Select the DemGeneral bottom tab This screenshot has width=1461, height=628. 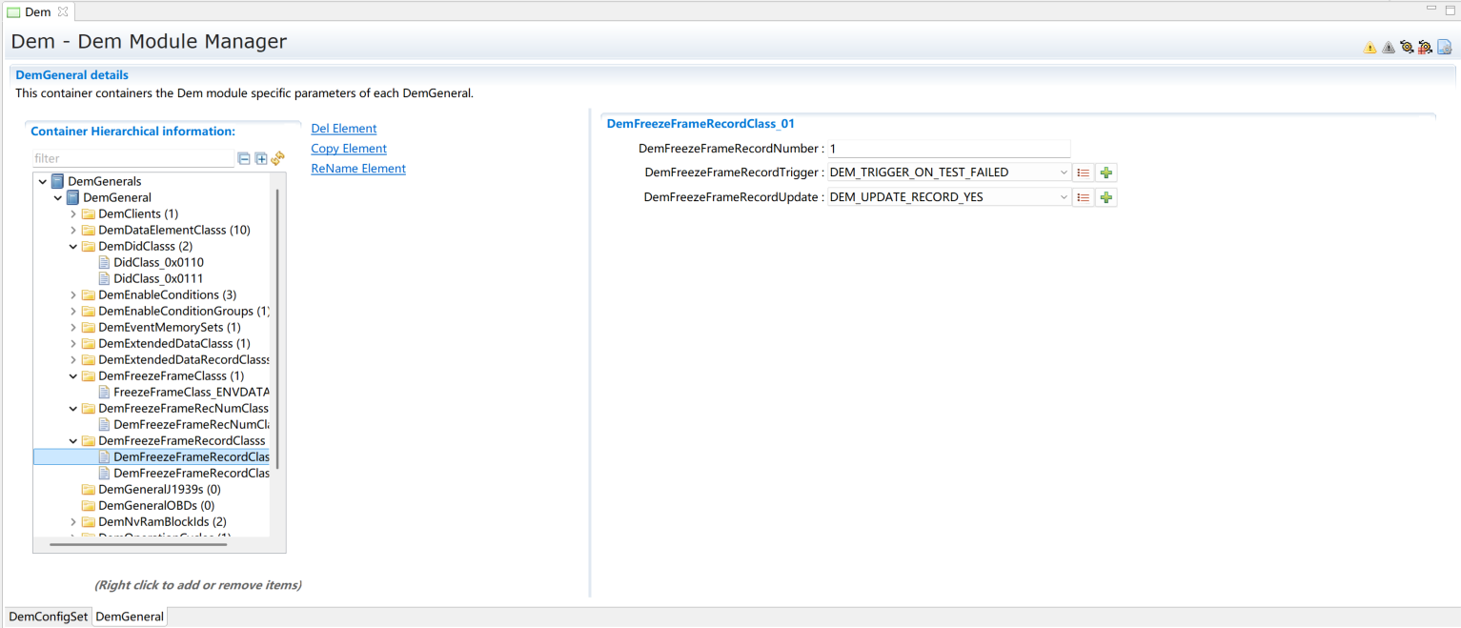(x=130, y=617)
